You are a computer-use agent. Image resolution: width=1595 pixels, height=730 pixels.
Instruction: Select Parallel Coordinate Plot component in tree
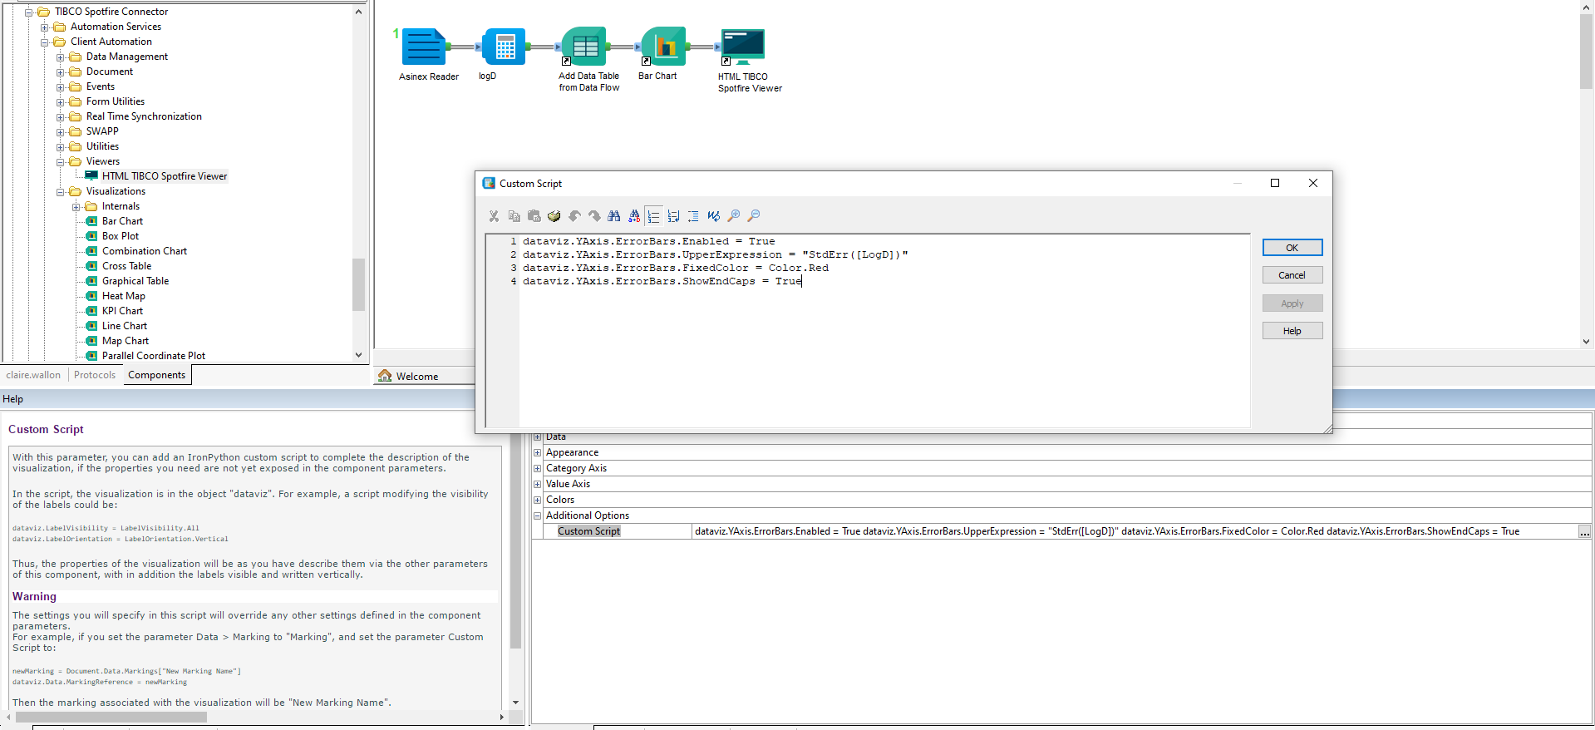tap(154, 356)
